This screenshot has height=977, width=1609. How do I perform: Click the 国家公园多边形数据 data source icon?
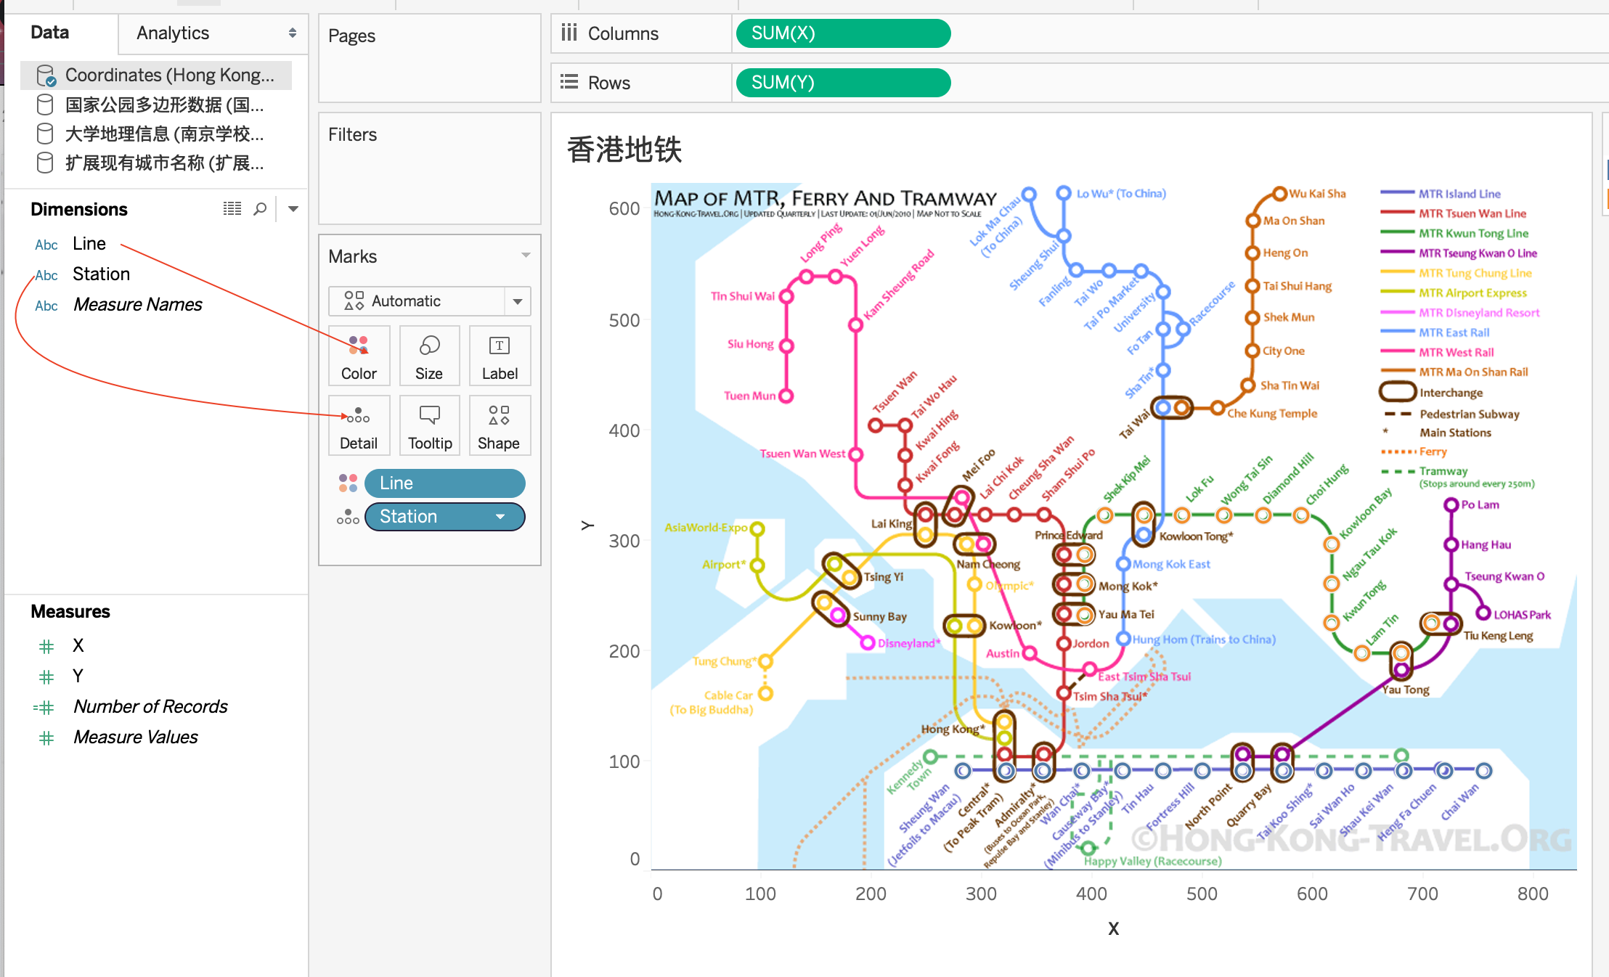[45, 105]
